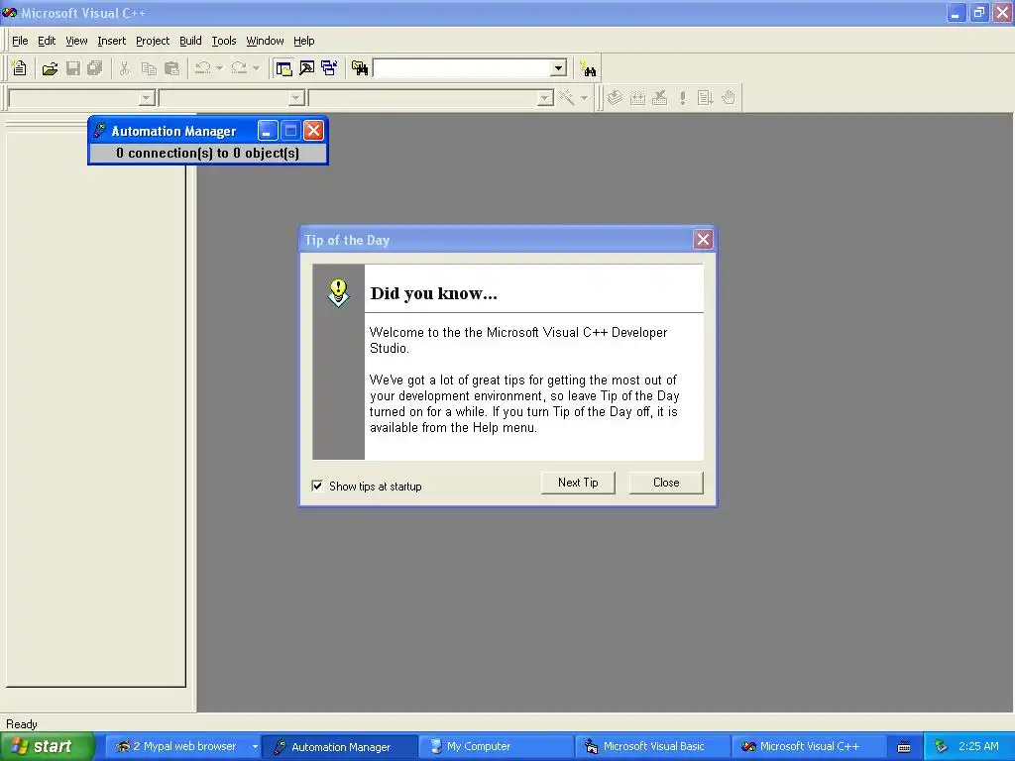Open the Insert menu

[111, 41]
